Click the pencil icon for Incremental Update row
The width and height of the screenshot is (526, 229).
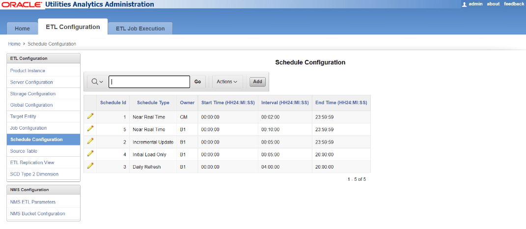tap(90, 141)
